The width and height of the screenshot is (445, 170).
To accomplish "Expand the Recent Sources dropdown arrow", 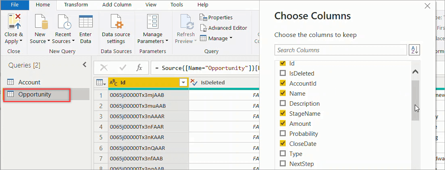I will pyautogui.click(x=73, y=41).
